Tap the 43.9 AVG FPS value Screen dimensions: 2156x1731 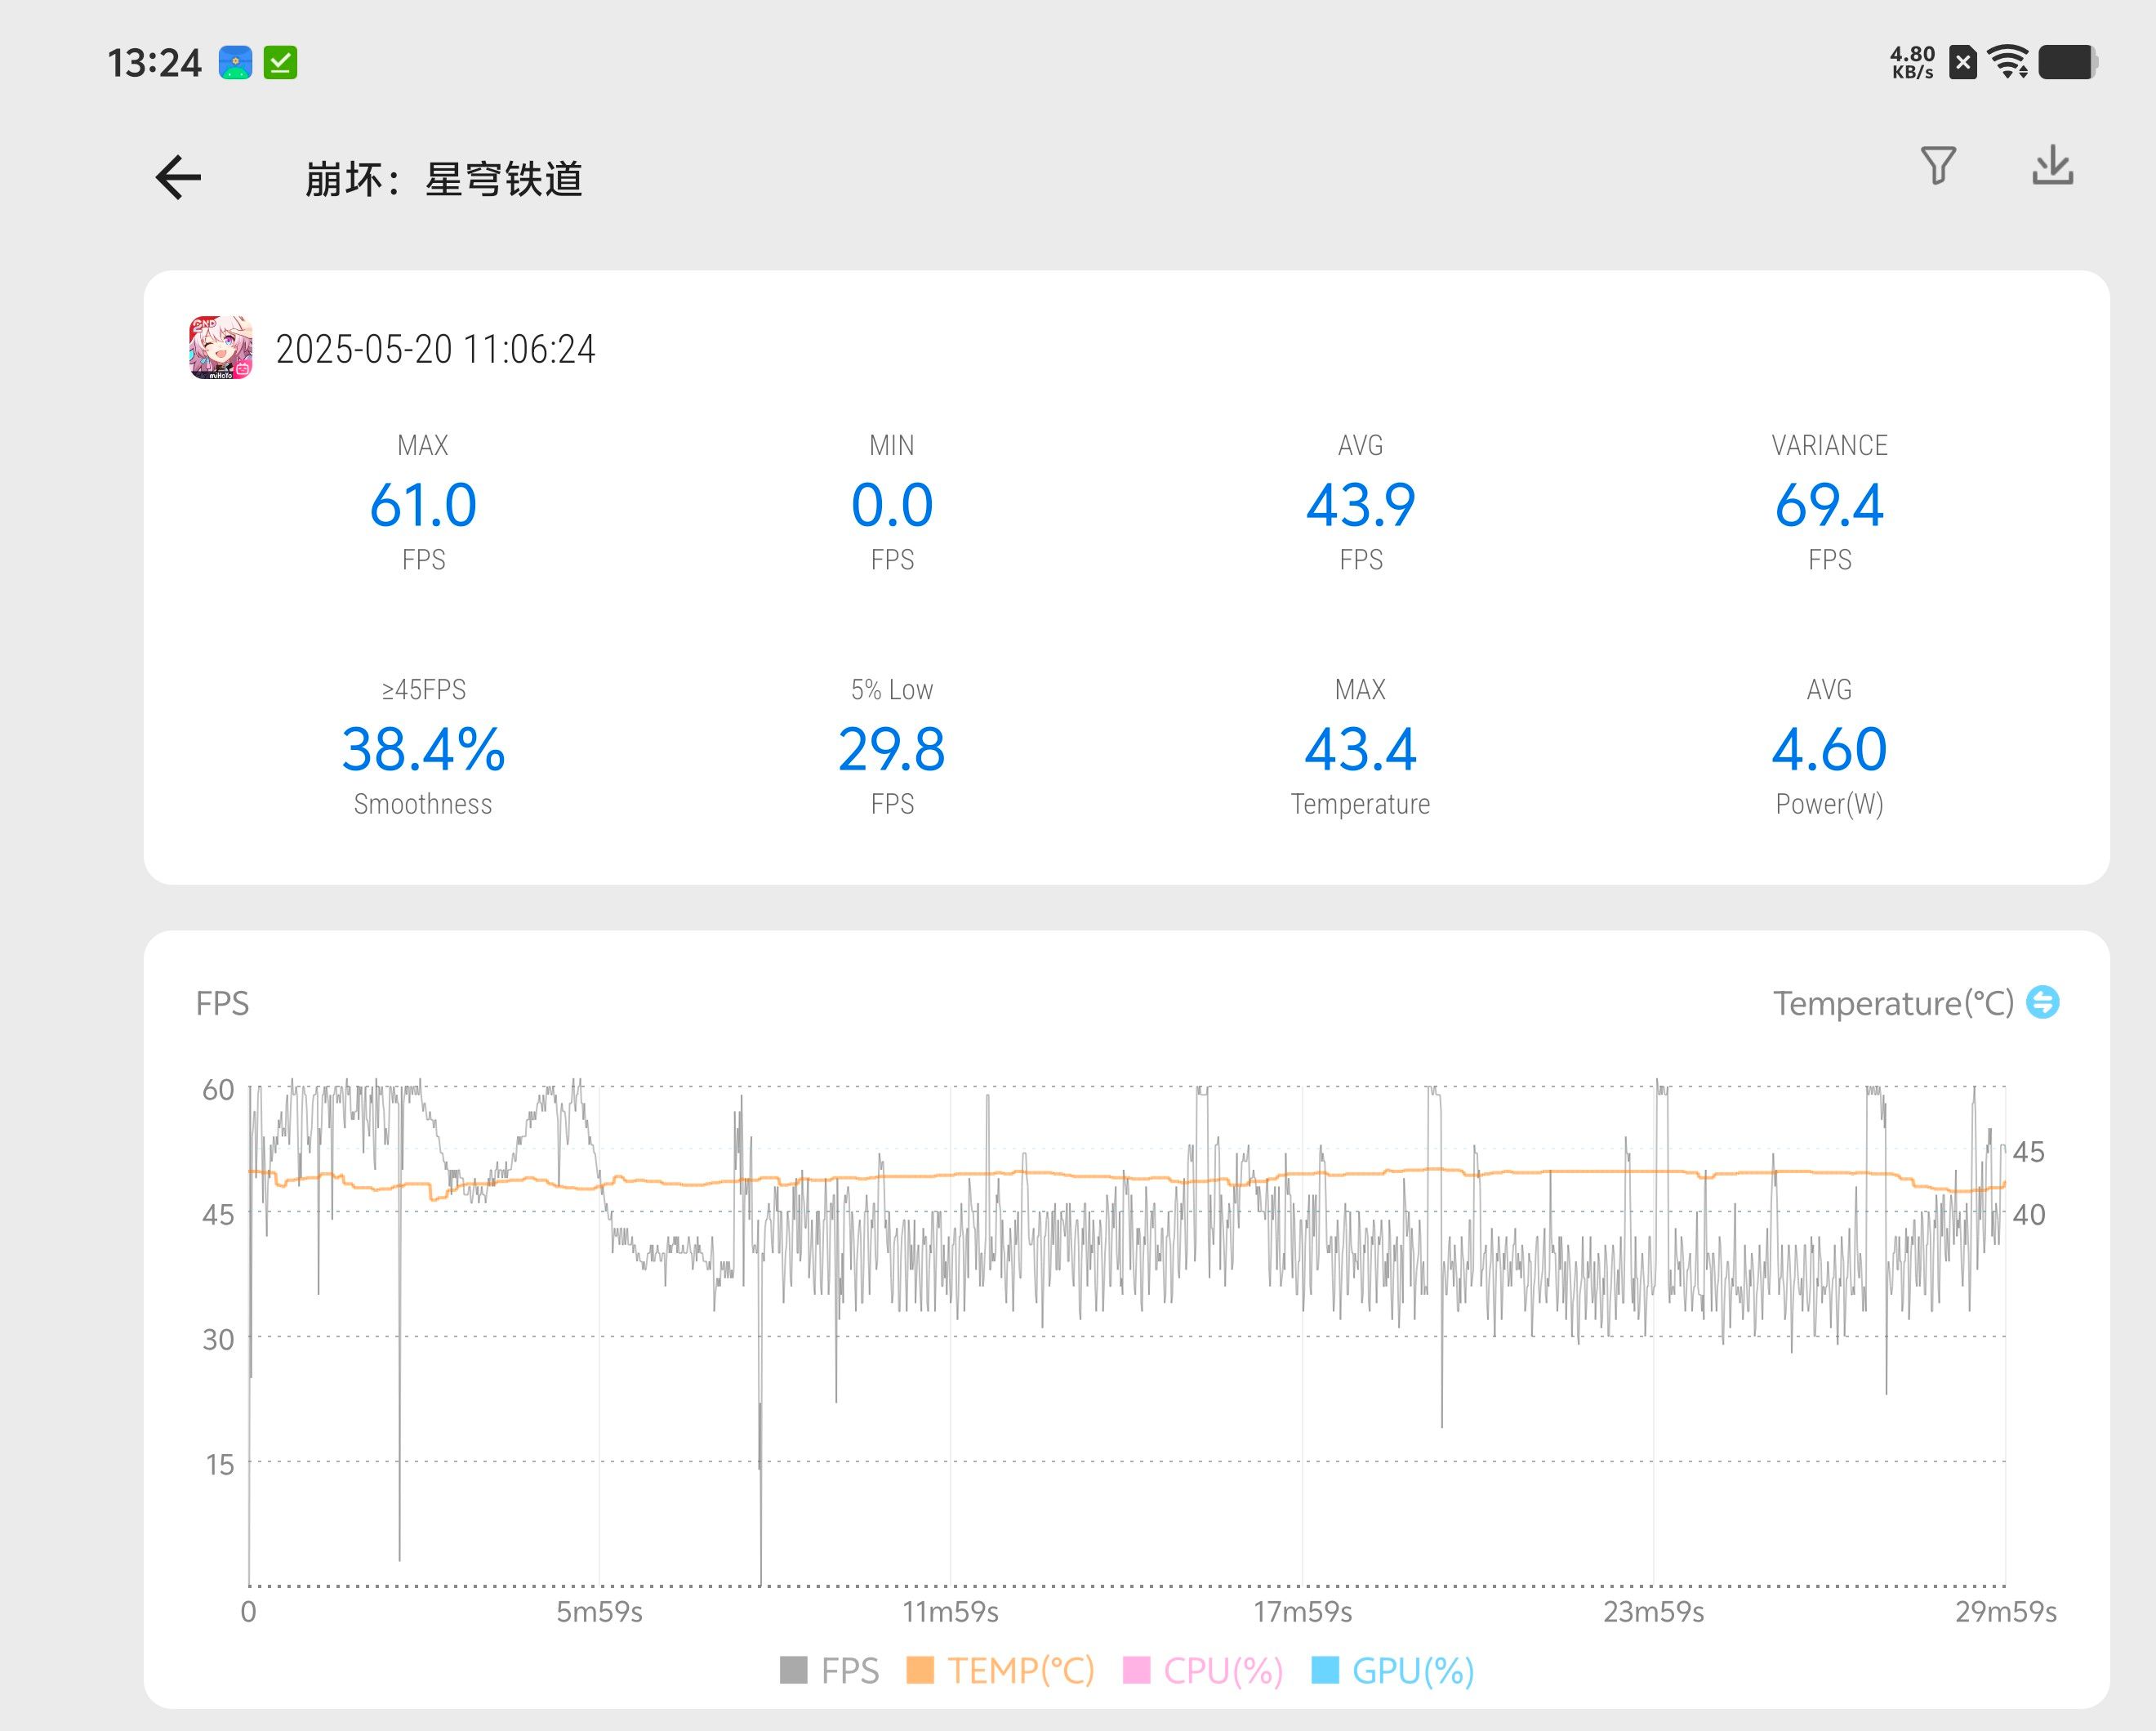(1360, 505)
